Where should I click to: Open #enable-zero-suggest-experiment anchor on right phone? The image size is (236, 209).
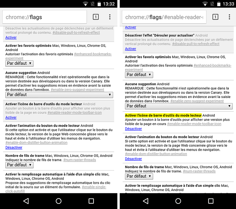tap(197, 101)
